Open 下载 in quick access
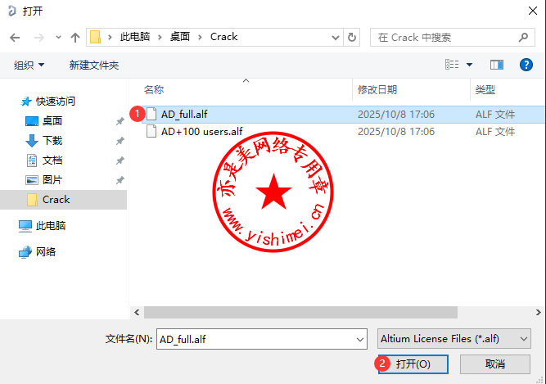 (52, 140)
